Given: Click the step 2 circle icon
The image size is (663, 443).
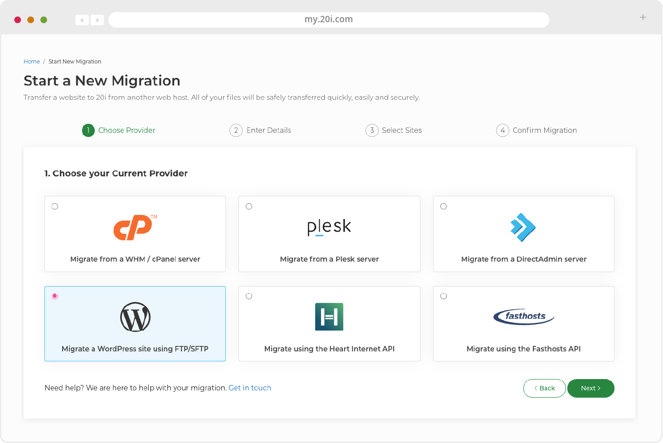Looking at the screenshot, I should tap(236, 131).
